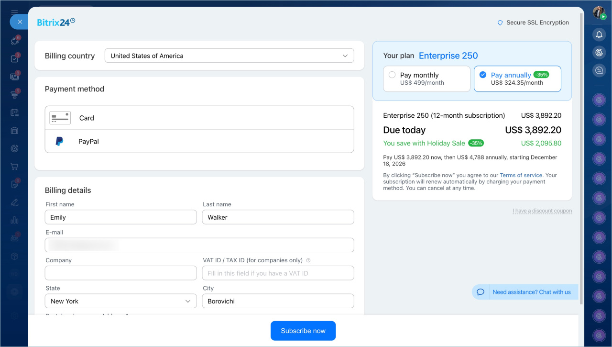Image resolution: width=612 pixels, height=347 pixels.
Task: Click the I have a discount coupon link
Action: pyautogui.click(x=542, y=211)
